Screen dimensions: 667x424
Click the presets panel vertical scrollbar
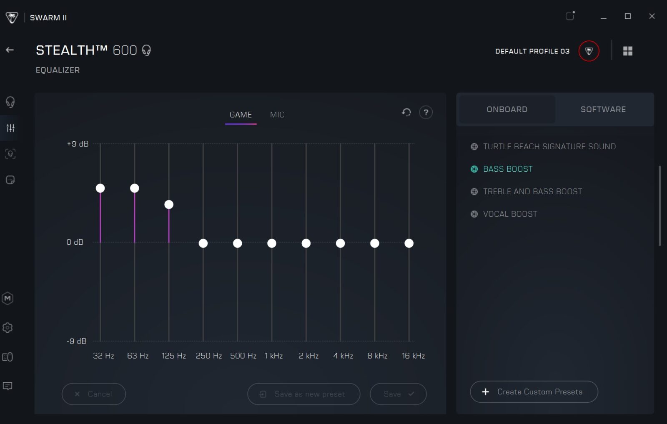coord(659,206)
